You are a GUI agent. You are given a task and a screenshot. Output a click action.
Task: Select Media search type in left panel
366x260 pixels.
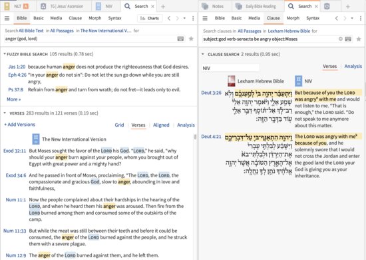coord(57,18)
